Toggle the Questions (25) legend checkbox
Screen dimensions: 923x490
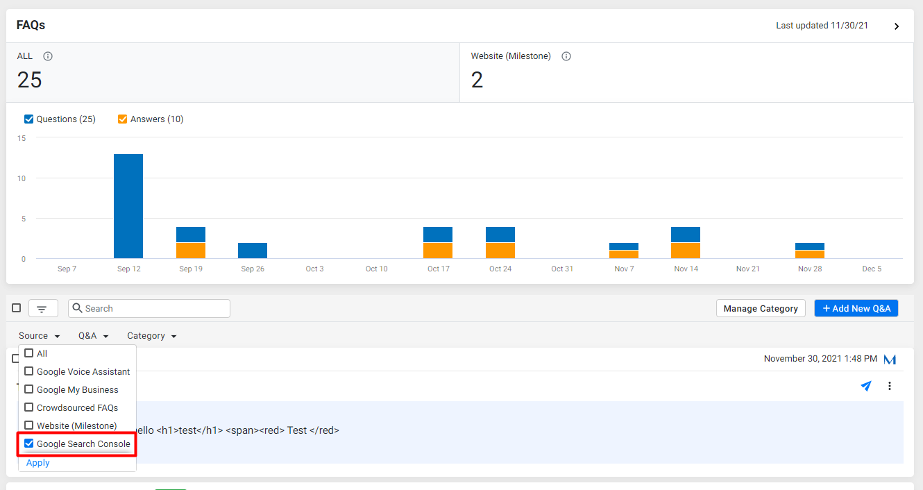click(29, 119)
